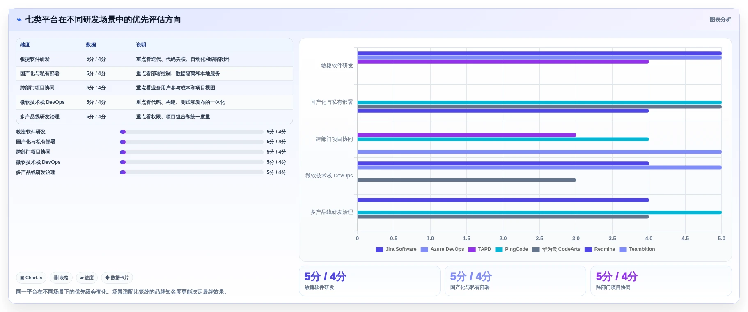Screen dimensions: 748x312
Task: Click the 维度 column header
Action: pos(25,45)
